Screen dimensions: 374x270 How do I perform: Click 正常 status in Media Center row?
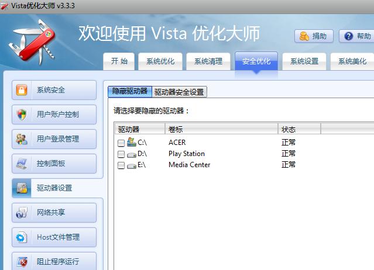289,165
